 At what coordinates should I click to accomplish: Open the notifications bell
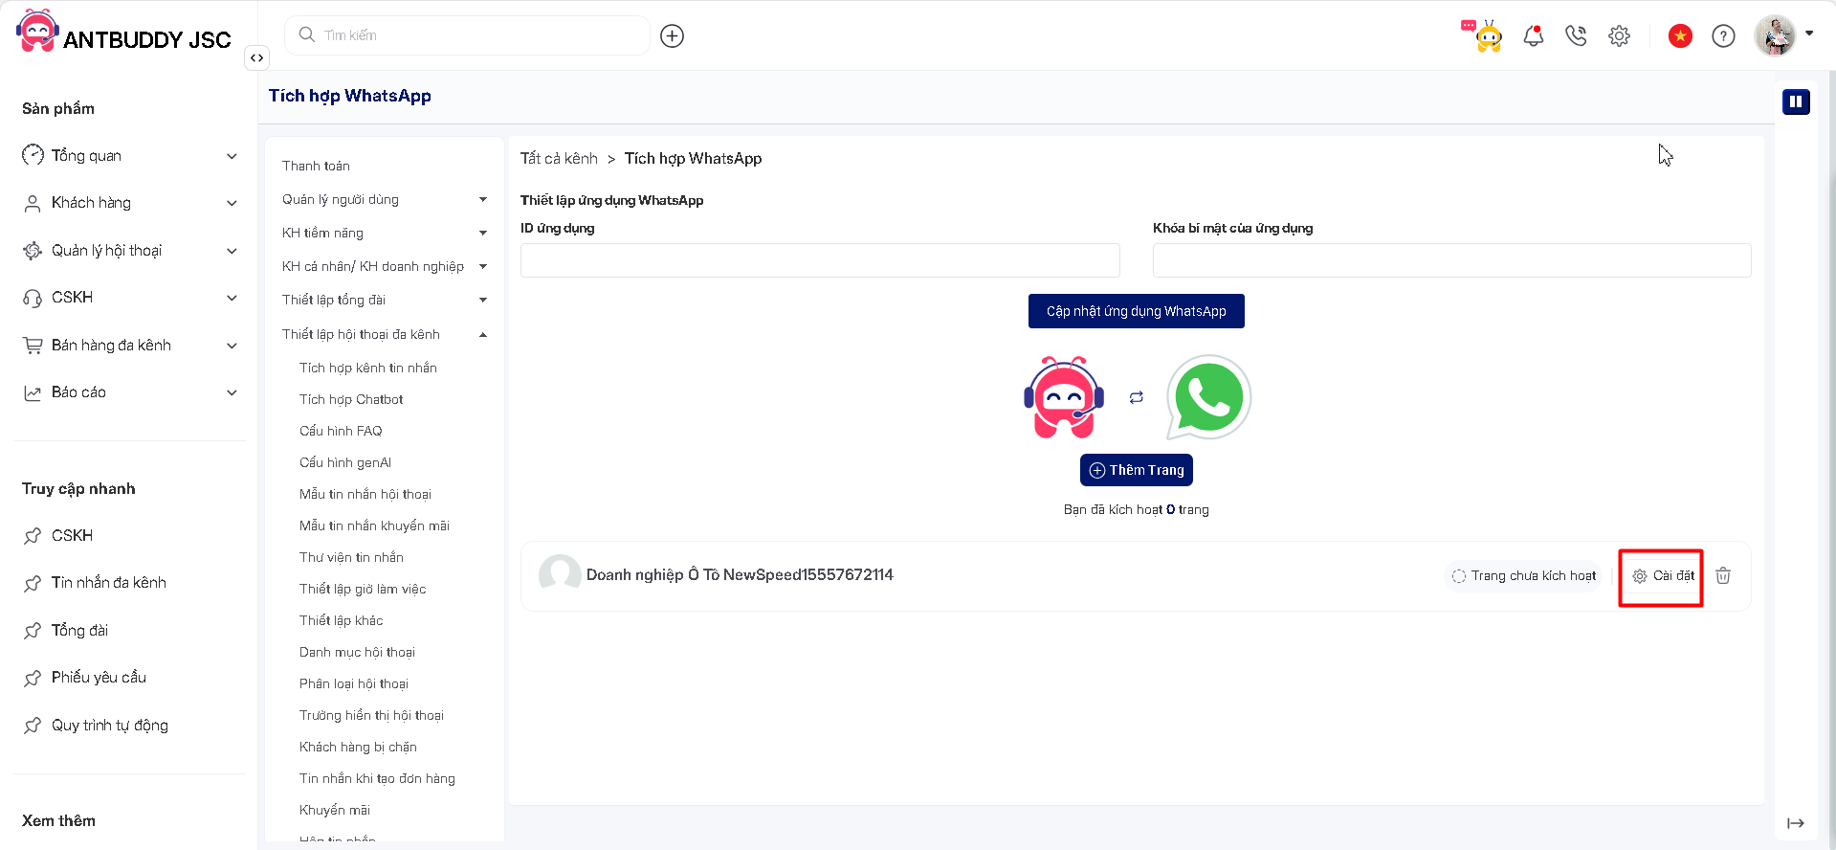pos(1534,36)
